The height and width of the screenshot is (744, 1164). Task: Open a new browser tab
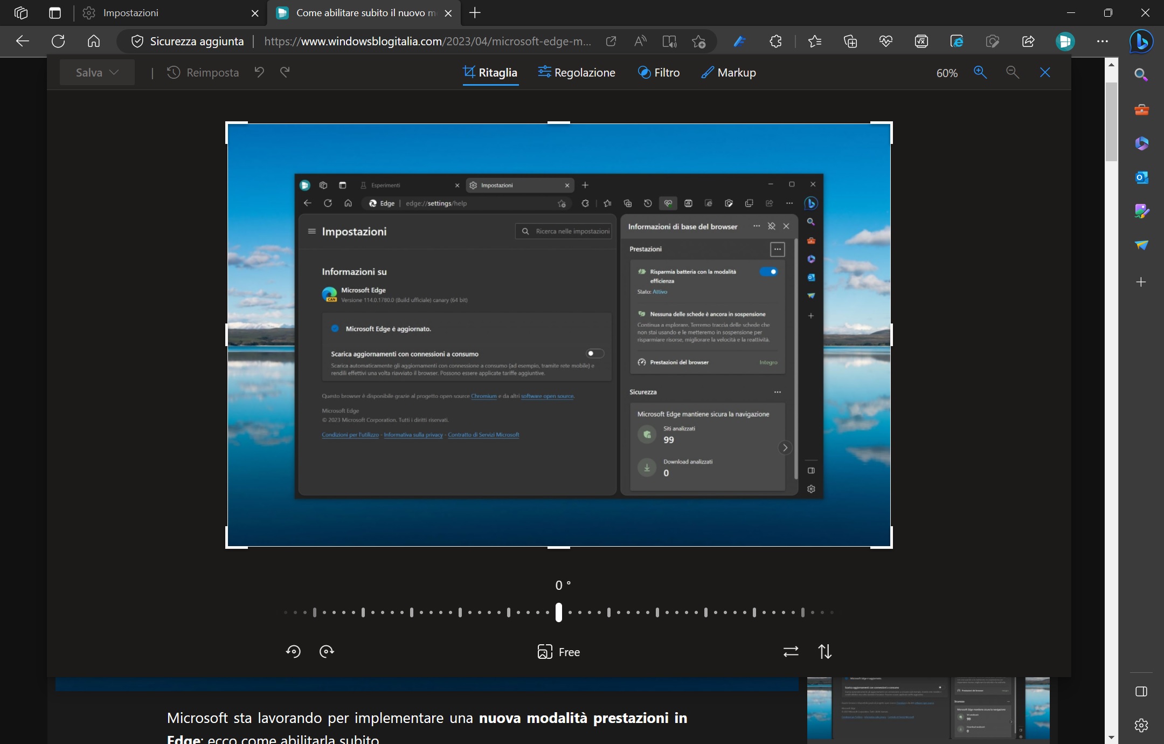475,13
